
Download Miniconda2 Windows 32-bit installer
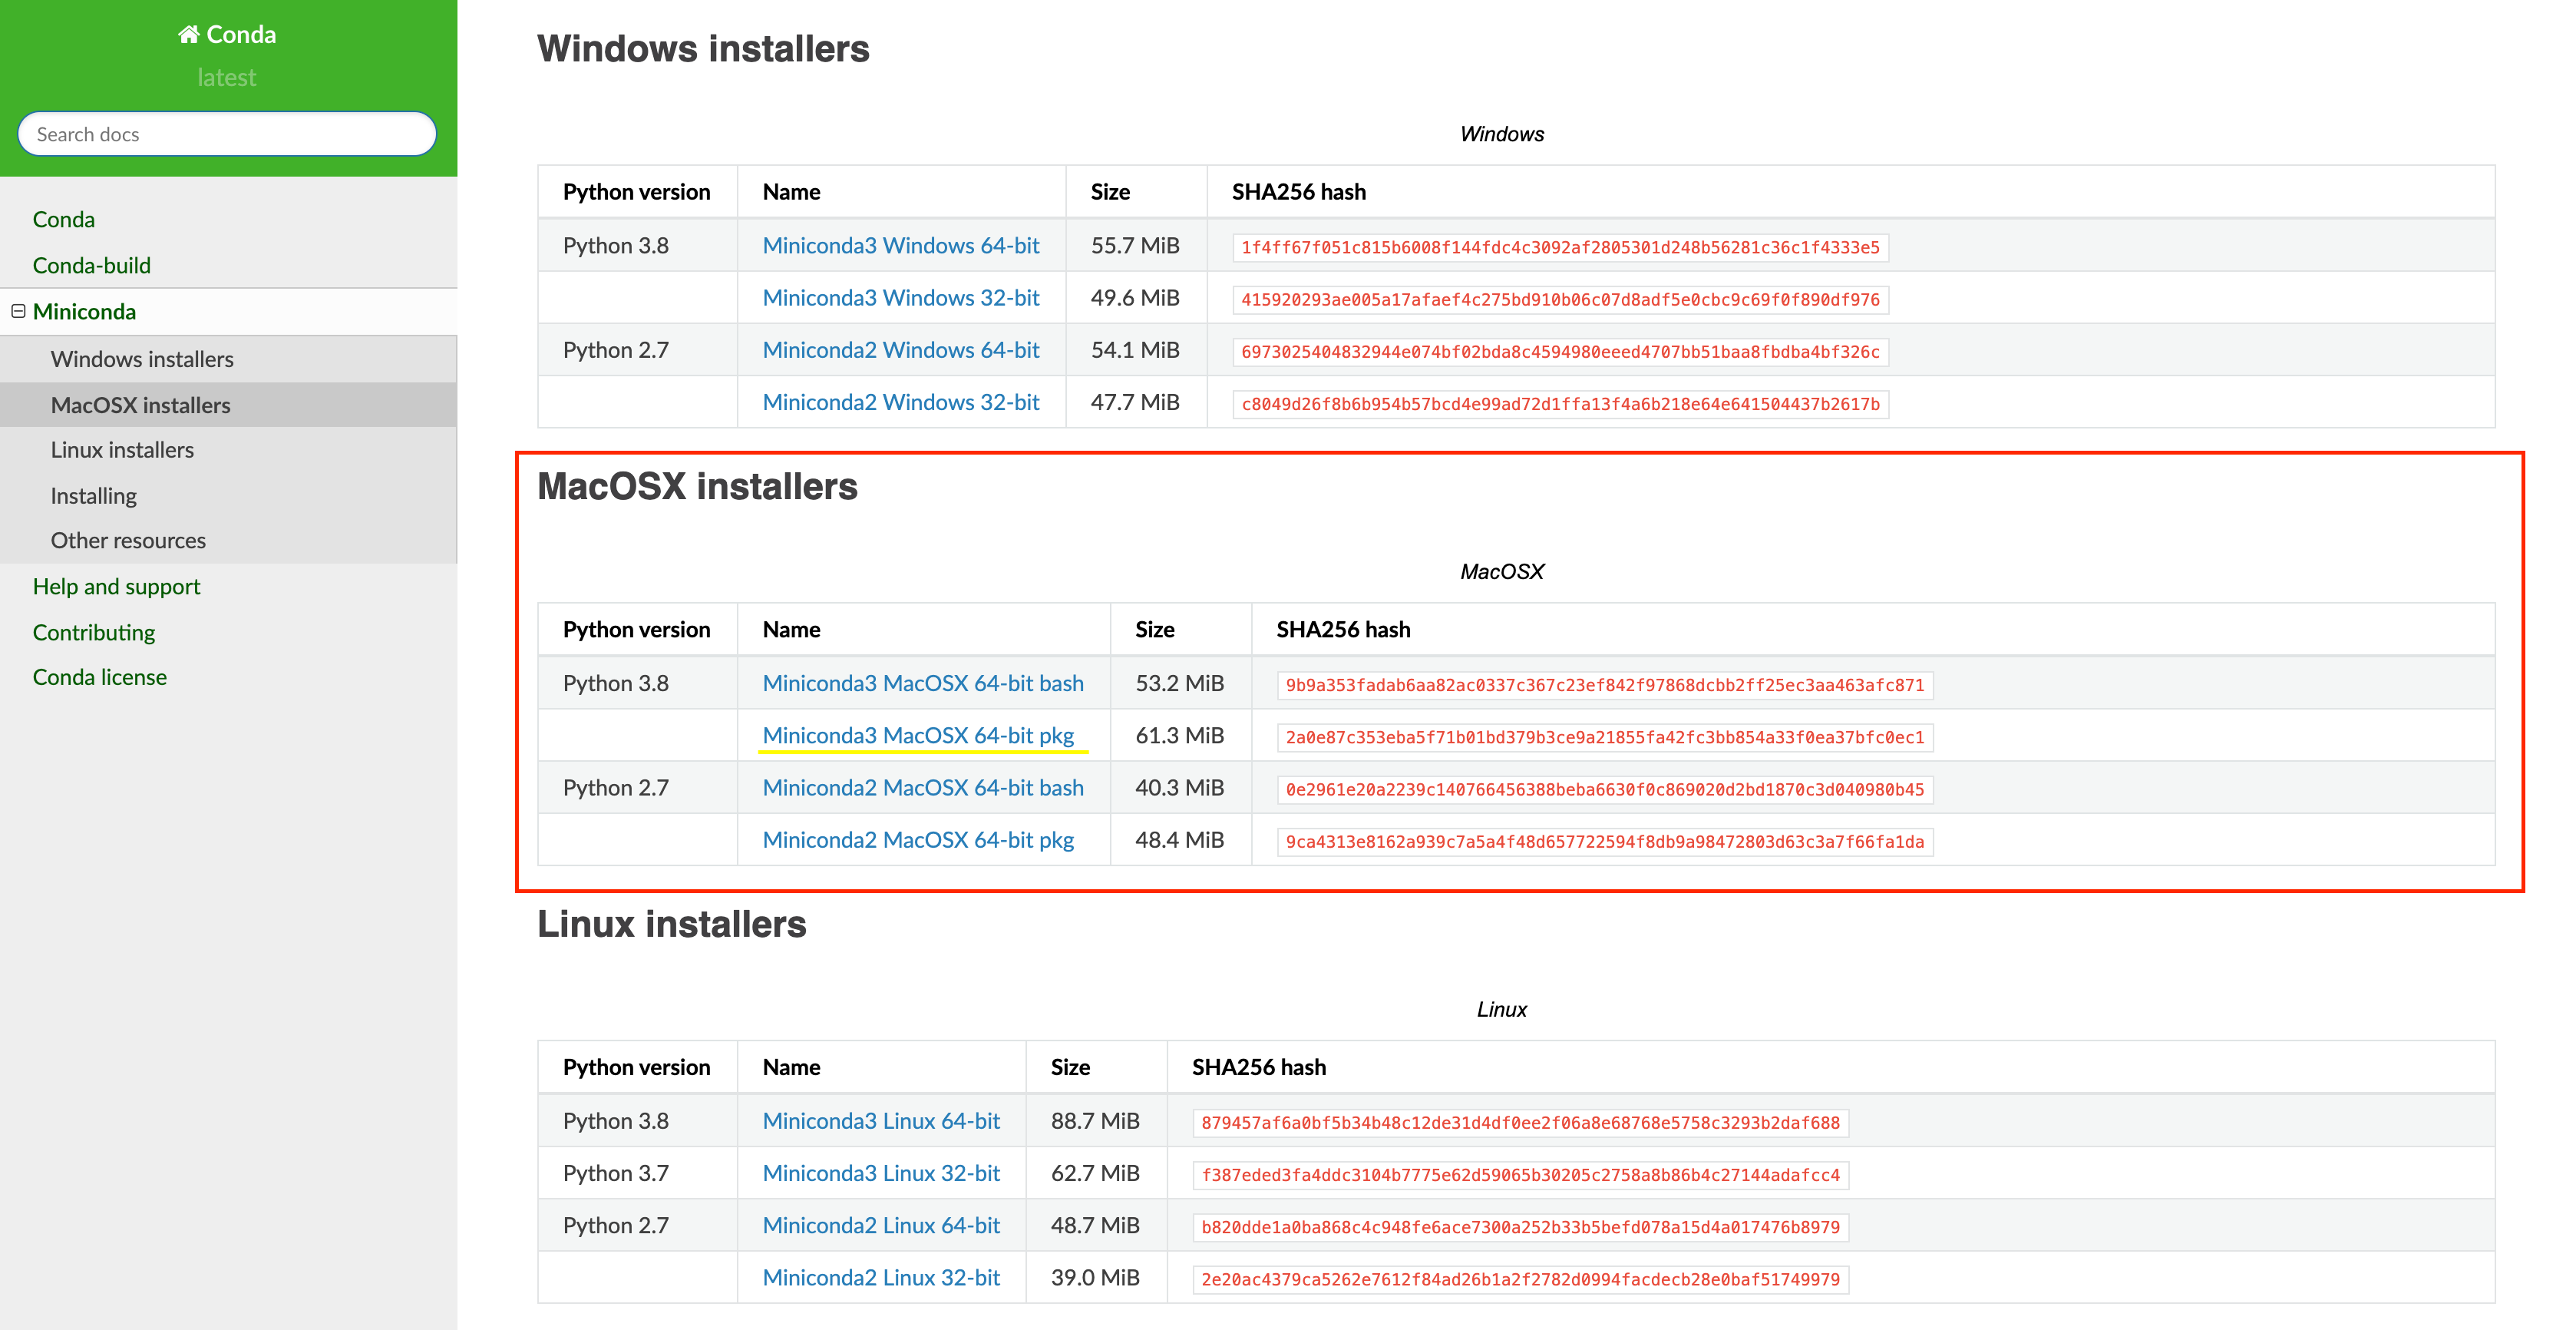pyautogui.click(x=900, y=402)
